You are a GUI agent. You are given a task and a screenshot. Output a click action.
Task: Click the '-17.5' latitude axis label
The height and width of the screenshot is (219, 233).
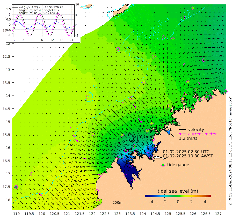click(6, 187)
